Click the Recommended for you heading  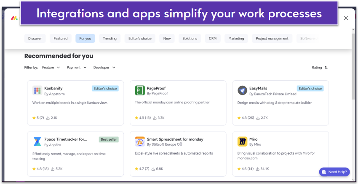(x=59, y=56)
